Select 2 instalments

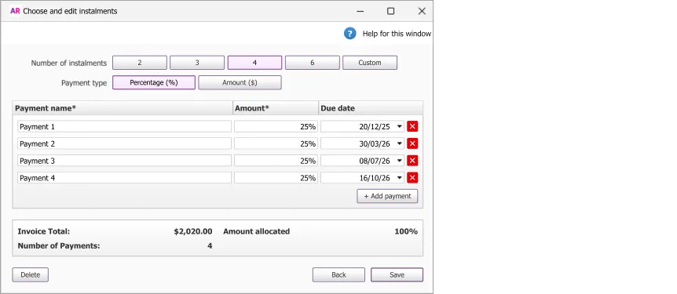pyautogui.click(x=140, y=63)
